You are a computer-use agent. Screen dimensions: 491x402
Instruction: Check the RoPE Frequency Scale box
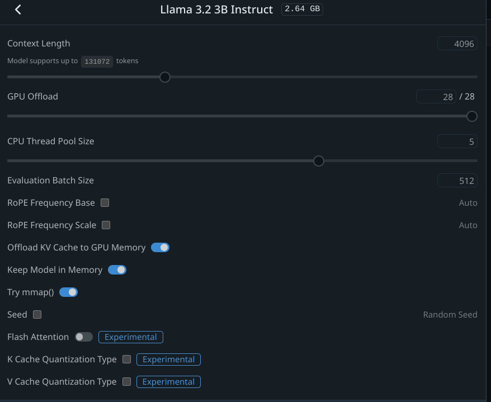pos(106,225)
